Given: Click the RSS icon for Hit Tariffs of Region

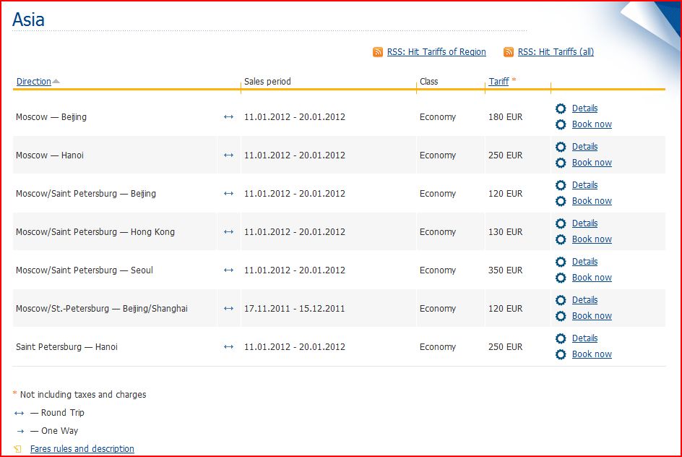Looking at the screenshot, I should [378, 52].
